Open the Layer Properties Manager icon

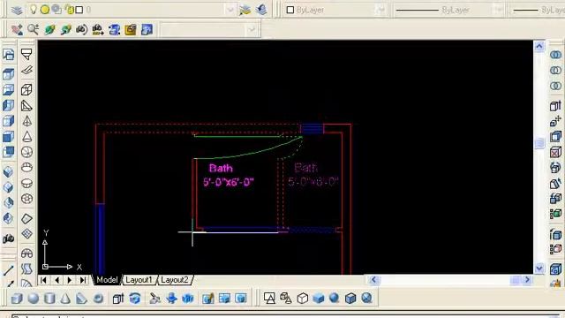[x=17, y=10]
